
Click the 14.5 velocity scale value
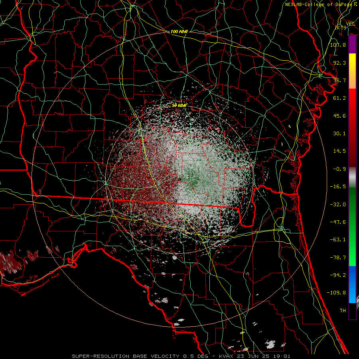point(339,151)
